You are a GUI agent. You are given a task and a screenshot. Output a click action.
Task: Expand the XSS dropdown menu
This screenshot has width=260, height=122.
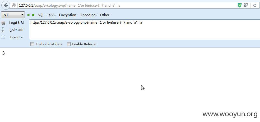point(52,15)
